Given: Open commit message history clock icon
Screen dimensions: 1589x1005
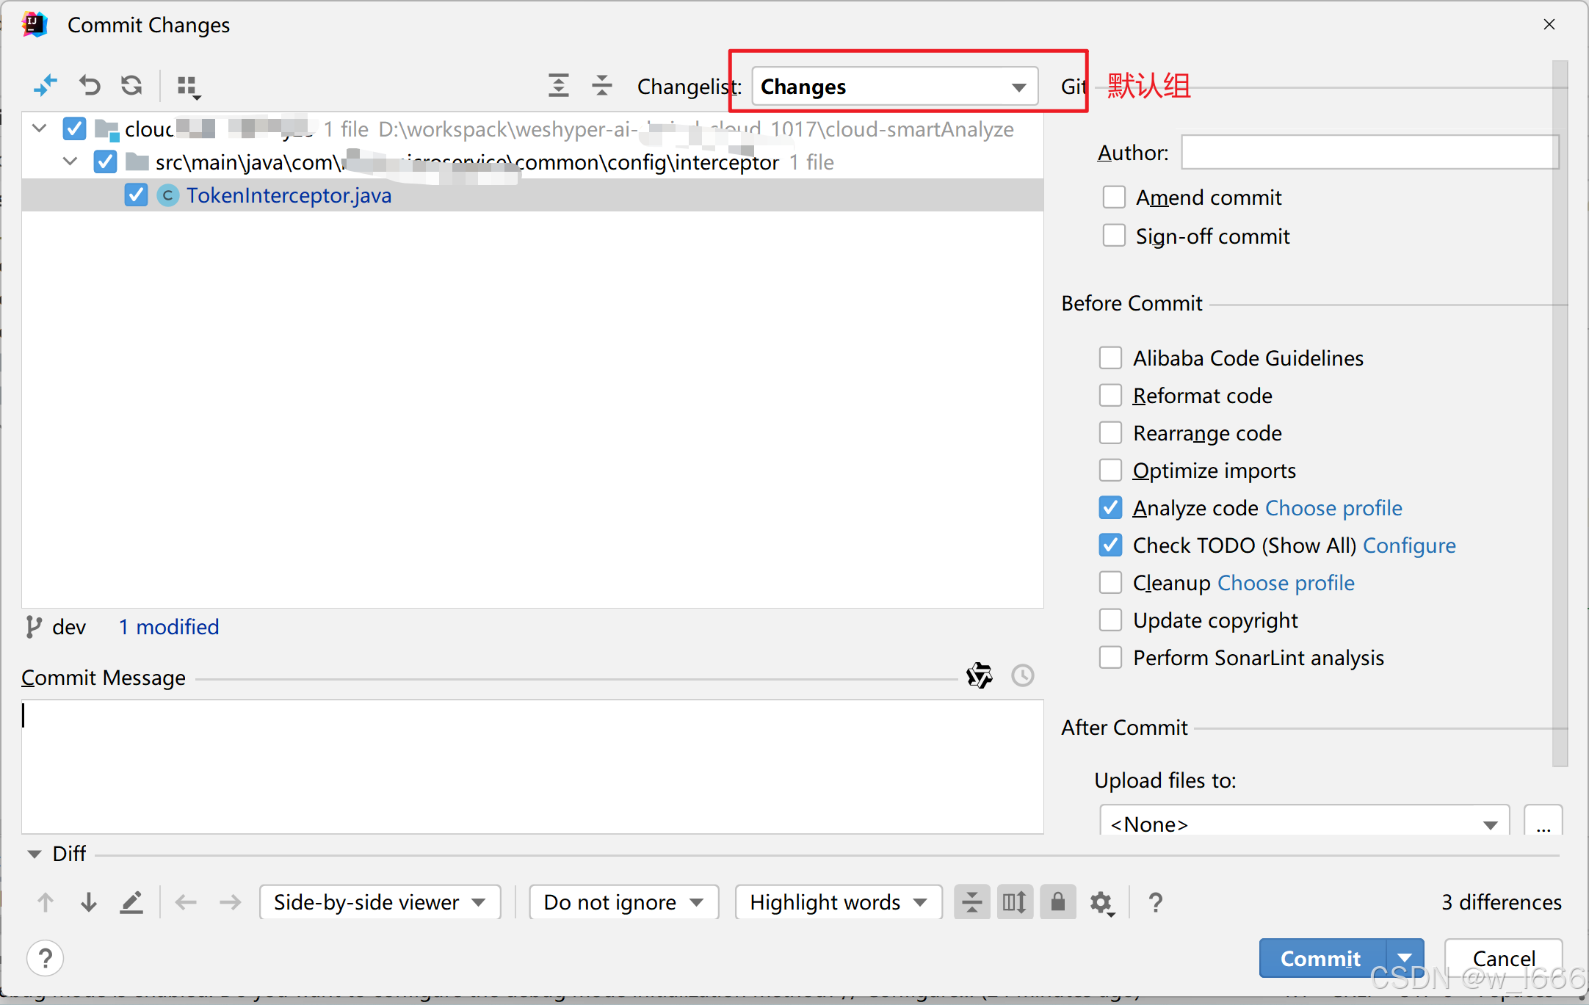Looking at the screenshot, I should coord(1022,675).
